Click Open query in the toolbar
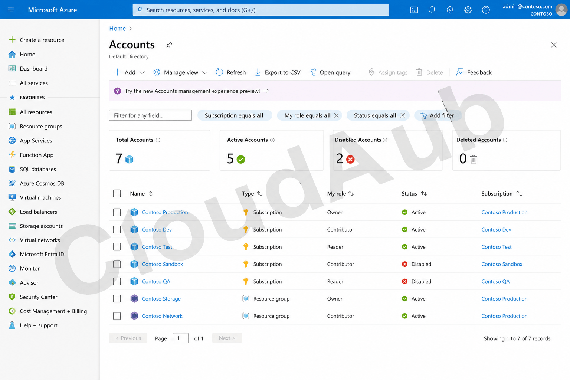Viewport: 570px width, 380px height. [x=330, y=72]
